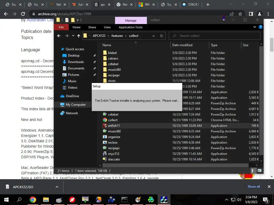
Task: Switch to the STACKT Chrome tab
Action: coord(191,5)
